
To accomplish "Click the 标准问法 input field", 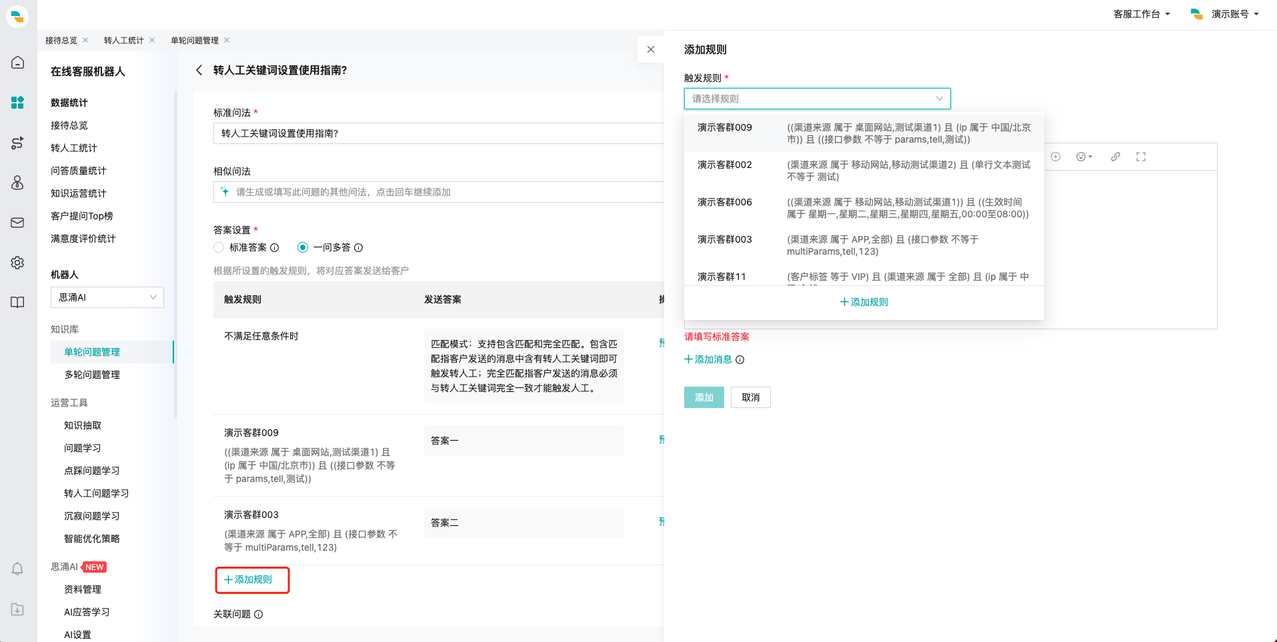I will (439, 133).
